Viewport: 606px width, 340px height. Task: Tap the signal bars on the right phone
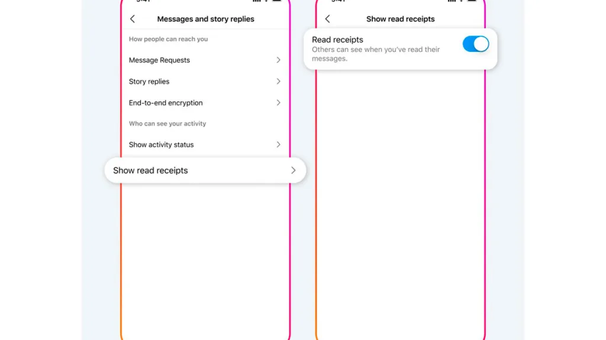tap(452, 1)
